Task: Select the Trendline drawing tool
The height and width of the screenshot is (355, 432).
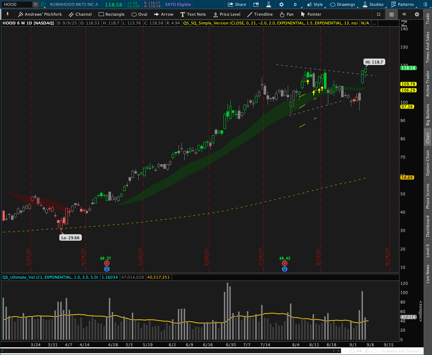Action: tap(260, 14)
